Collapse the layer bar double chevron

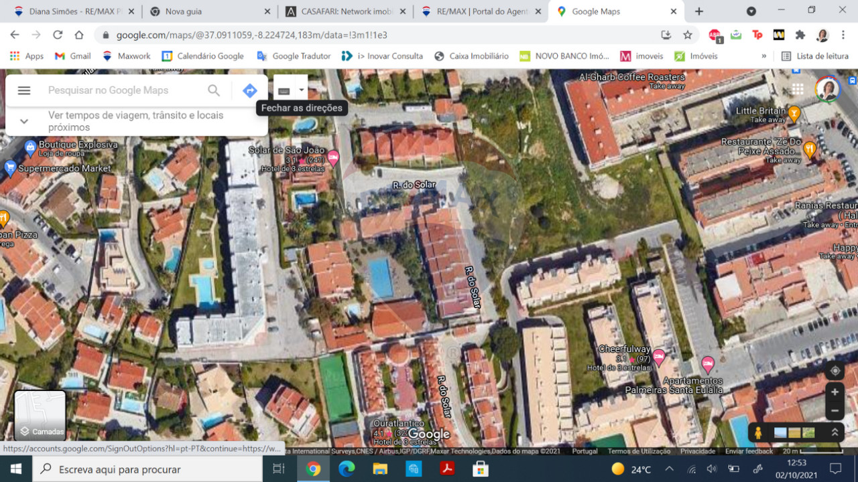pos(835,432)
